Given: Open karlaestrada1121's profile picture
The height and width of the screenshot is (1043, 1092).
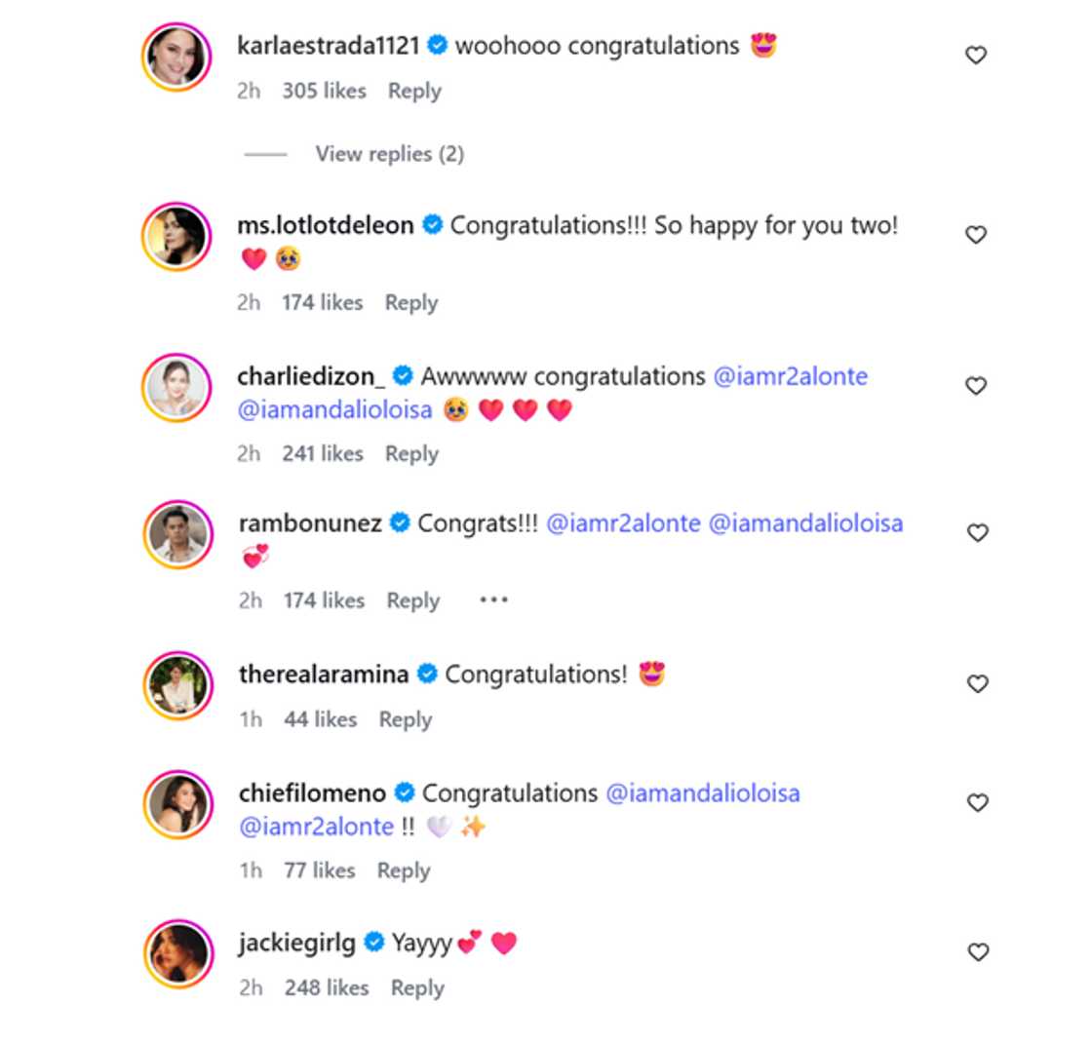Looking at the screenshot, I should point(176,56).
